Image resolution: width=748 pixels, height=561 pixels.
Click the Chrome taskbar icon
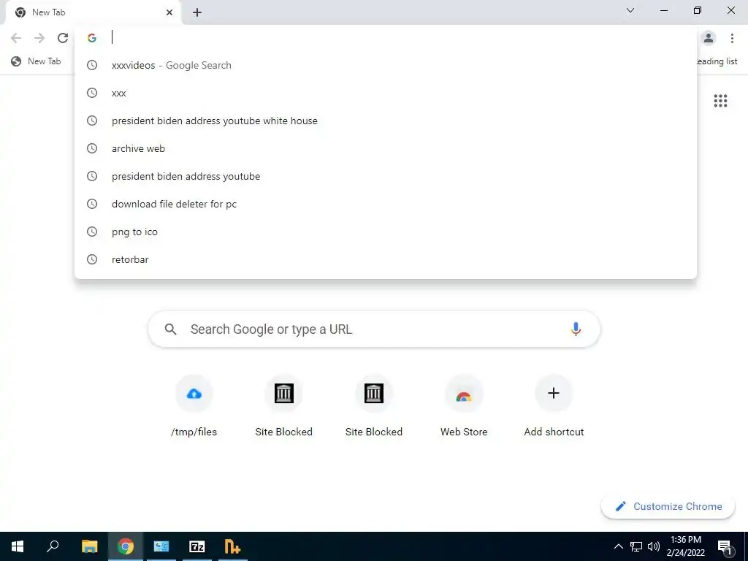pos(126,546)
